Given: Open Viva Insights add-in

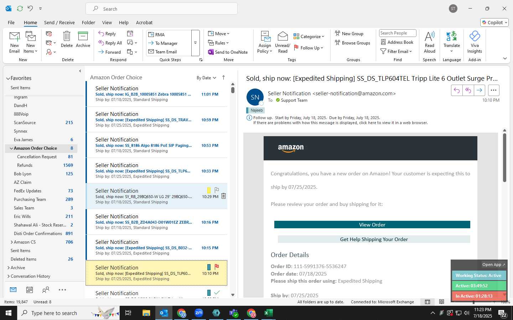Looking at the screenshot, I should (475, 42).
